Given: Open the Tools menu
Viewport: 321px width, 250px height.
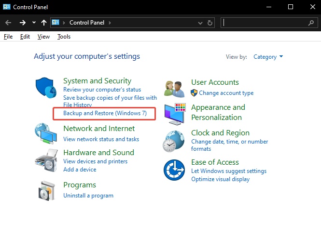Looking at the screenshot, I should [64, 37].
